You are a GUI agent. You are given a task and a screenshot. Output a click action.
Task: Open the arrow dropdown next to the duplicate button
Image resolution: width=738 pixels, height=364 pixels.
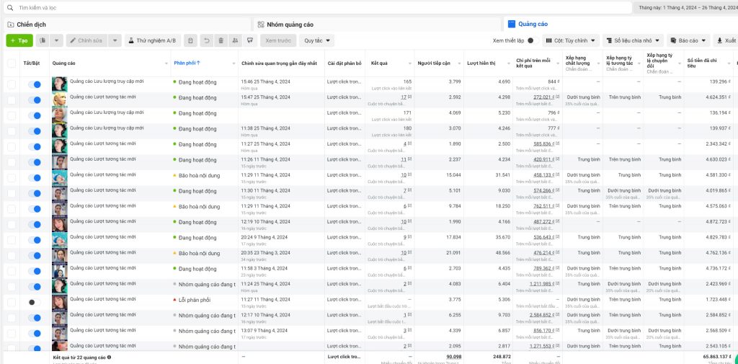[56, 40]
